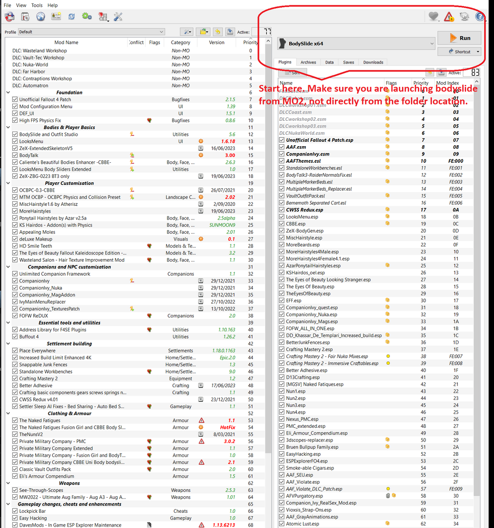The image size is (494, 528).
Task: Open the folder Open-list dropdown button
Action: (x=203, y=32)
